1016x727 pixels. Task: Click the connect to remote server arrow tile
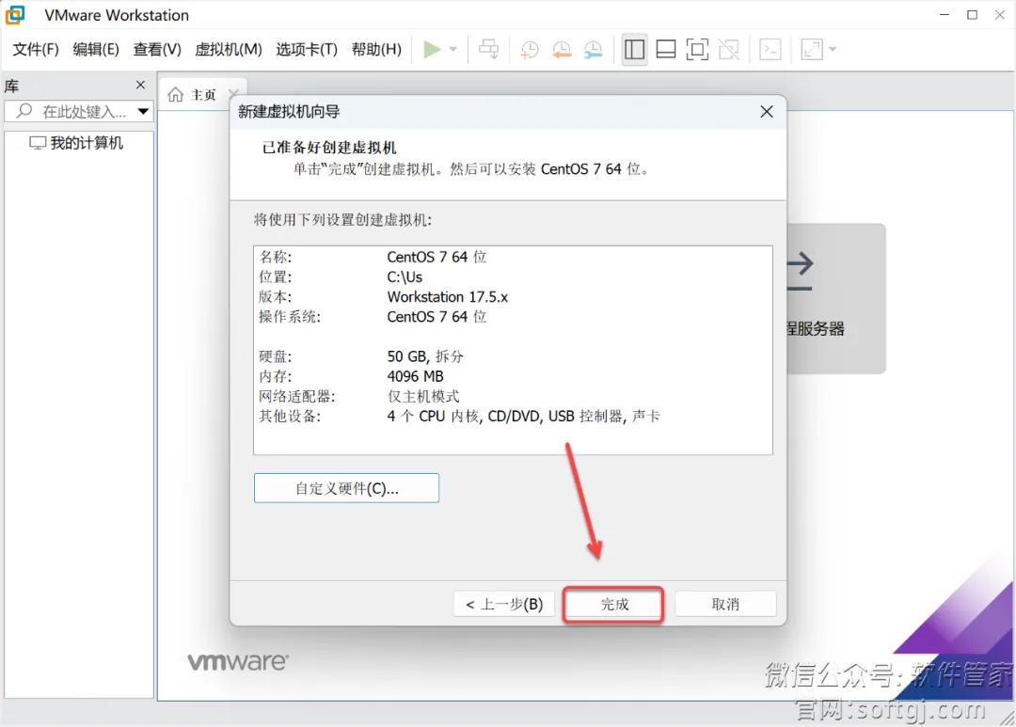pos(836,298)
